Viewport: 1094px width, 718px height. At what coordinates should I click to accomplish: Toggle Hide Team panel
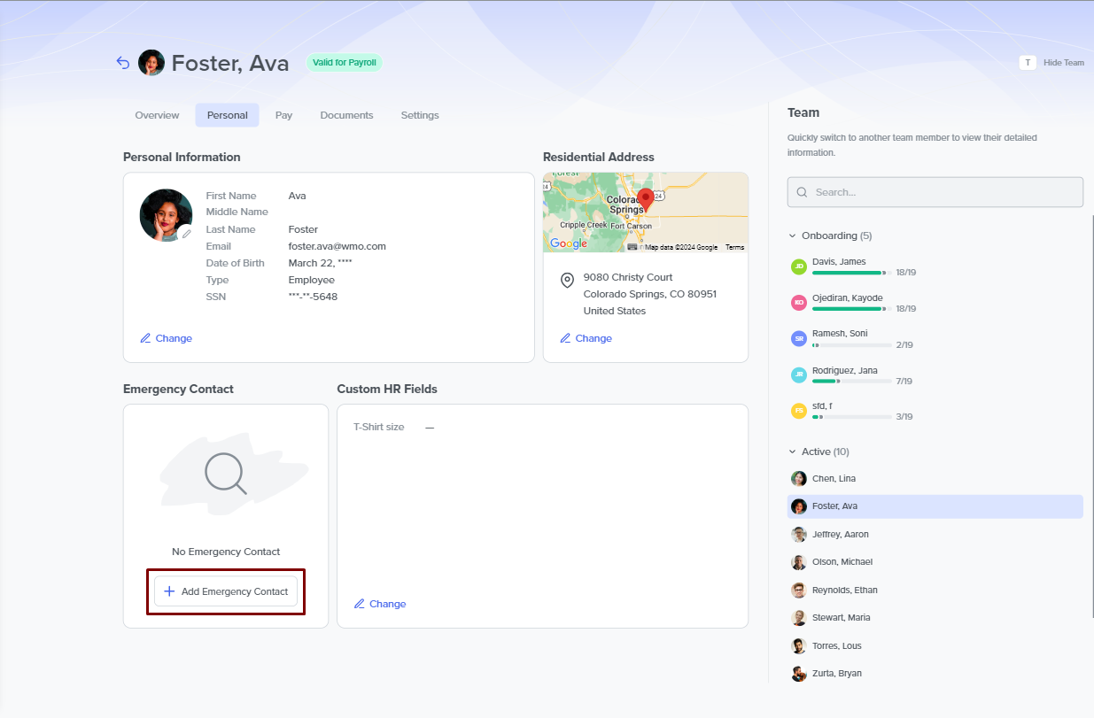click(1051, 63)
